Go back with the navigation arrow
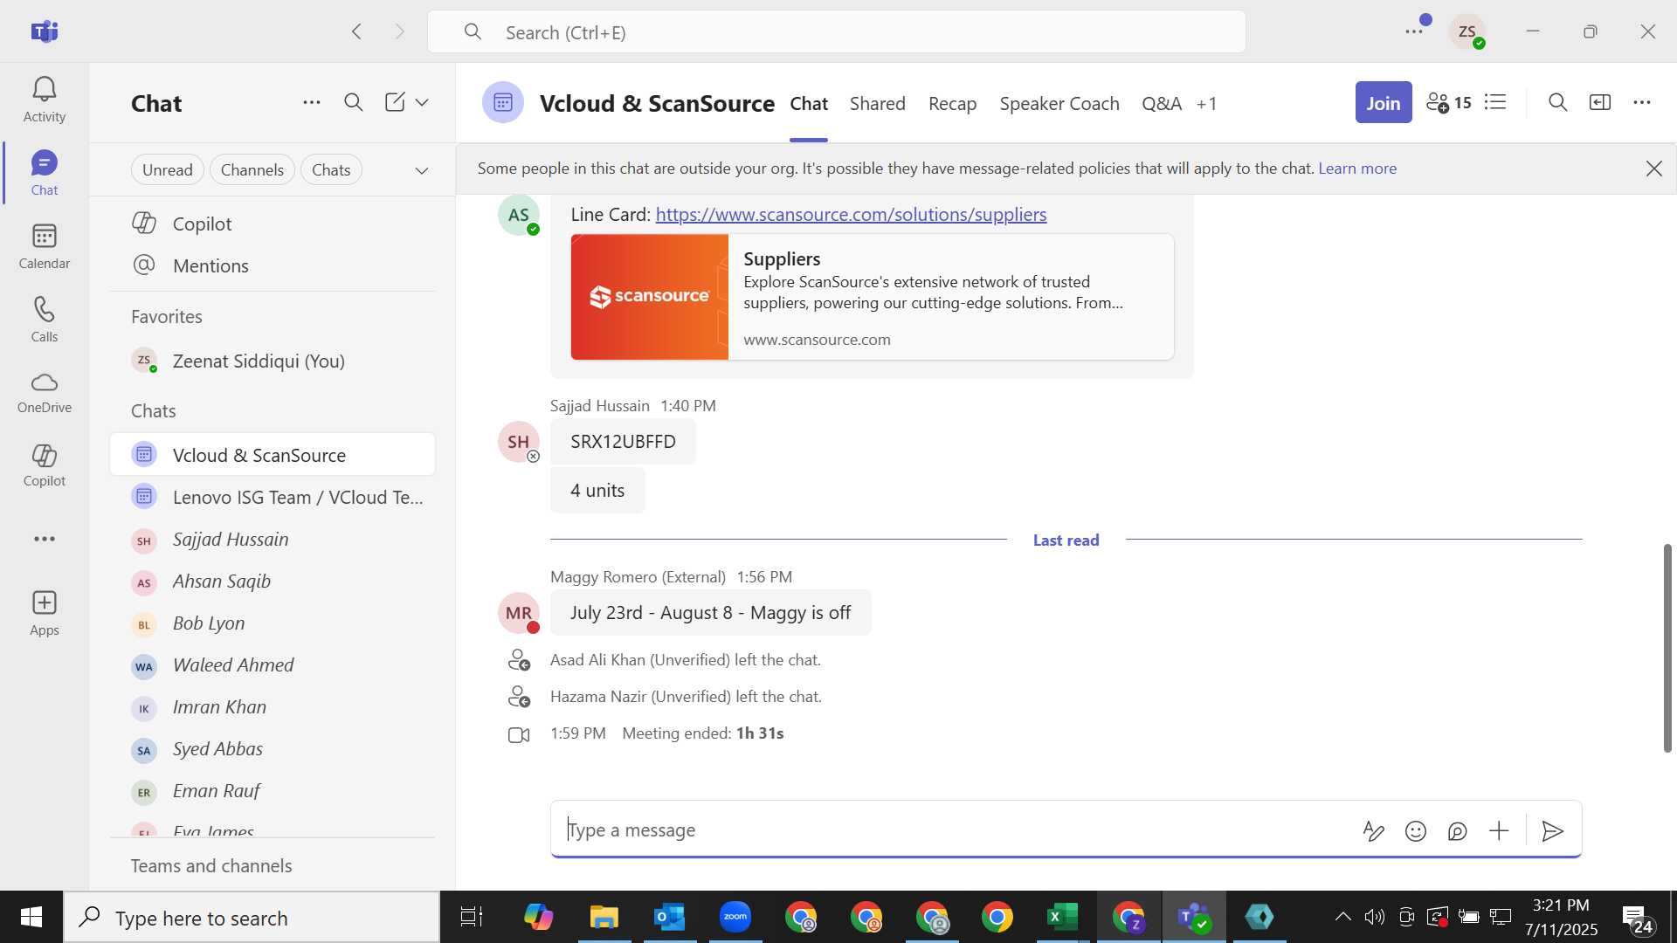The image size is (1677, 943). pos(356,31)
